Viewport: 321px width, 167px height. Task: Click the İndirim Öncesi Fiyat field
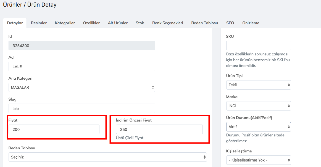(159, 129)
